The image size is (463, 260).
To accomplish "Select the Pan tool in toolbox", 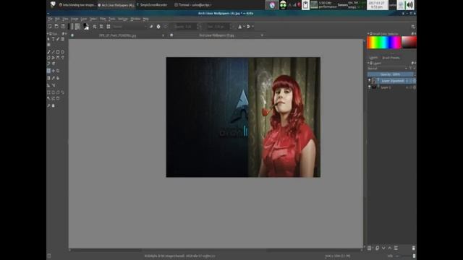I will [54, 105].
